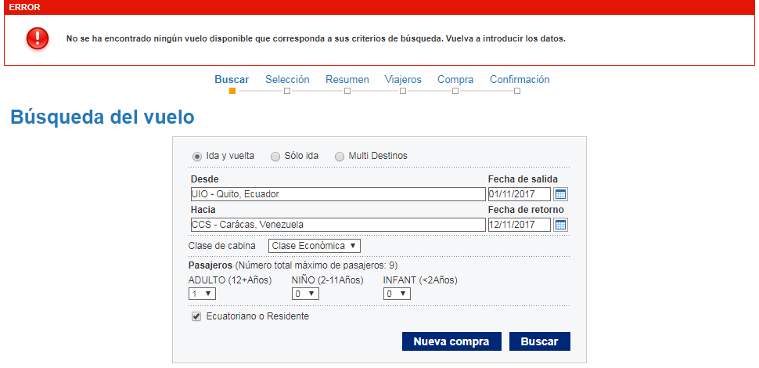Go to the Resumen step
Image resolution: width=759 pixels, height=368 pixels.
[x=347, y=79]
